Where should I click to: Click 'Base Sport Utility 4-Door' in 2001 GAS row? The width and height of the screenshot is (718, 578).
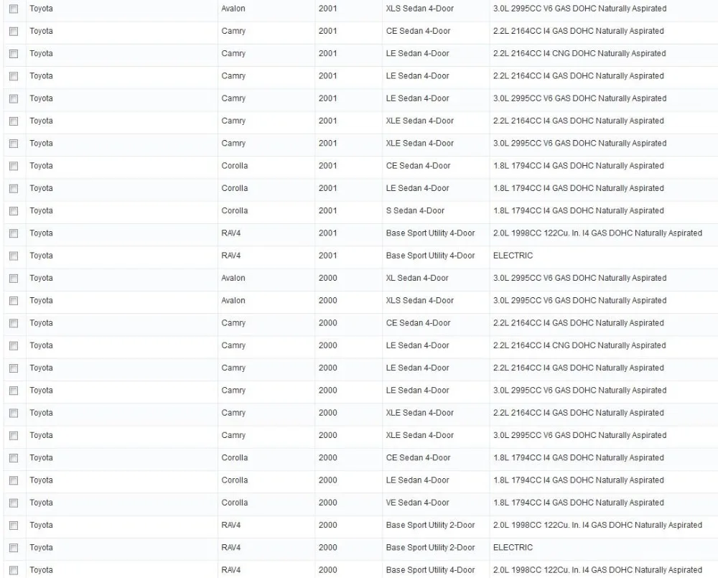coord(430,233)
